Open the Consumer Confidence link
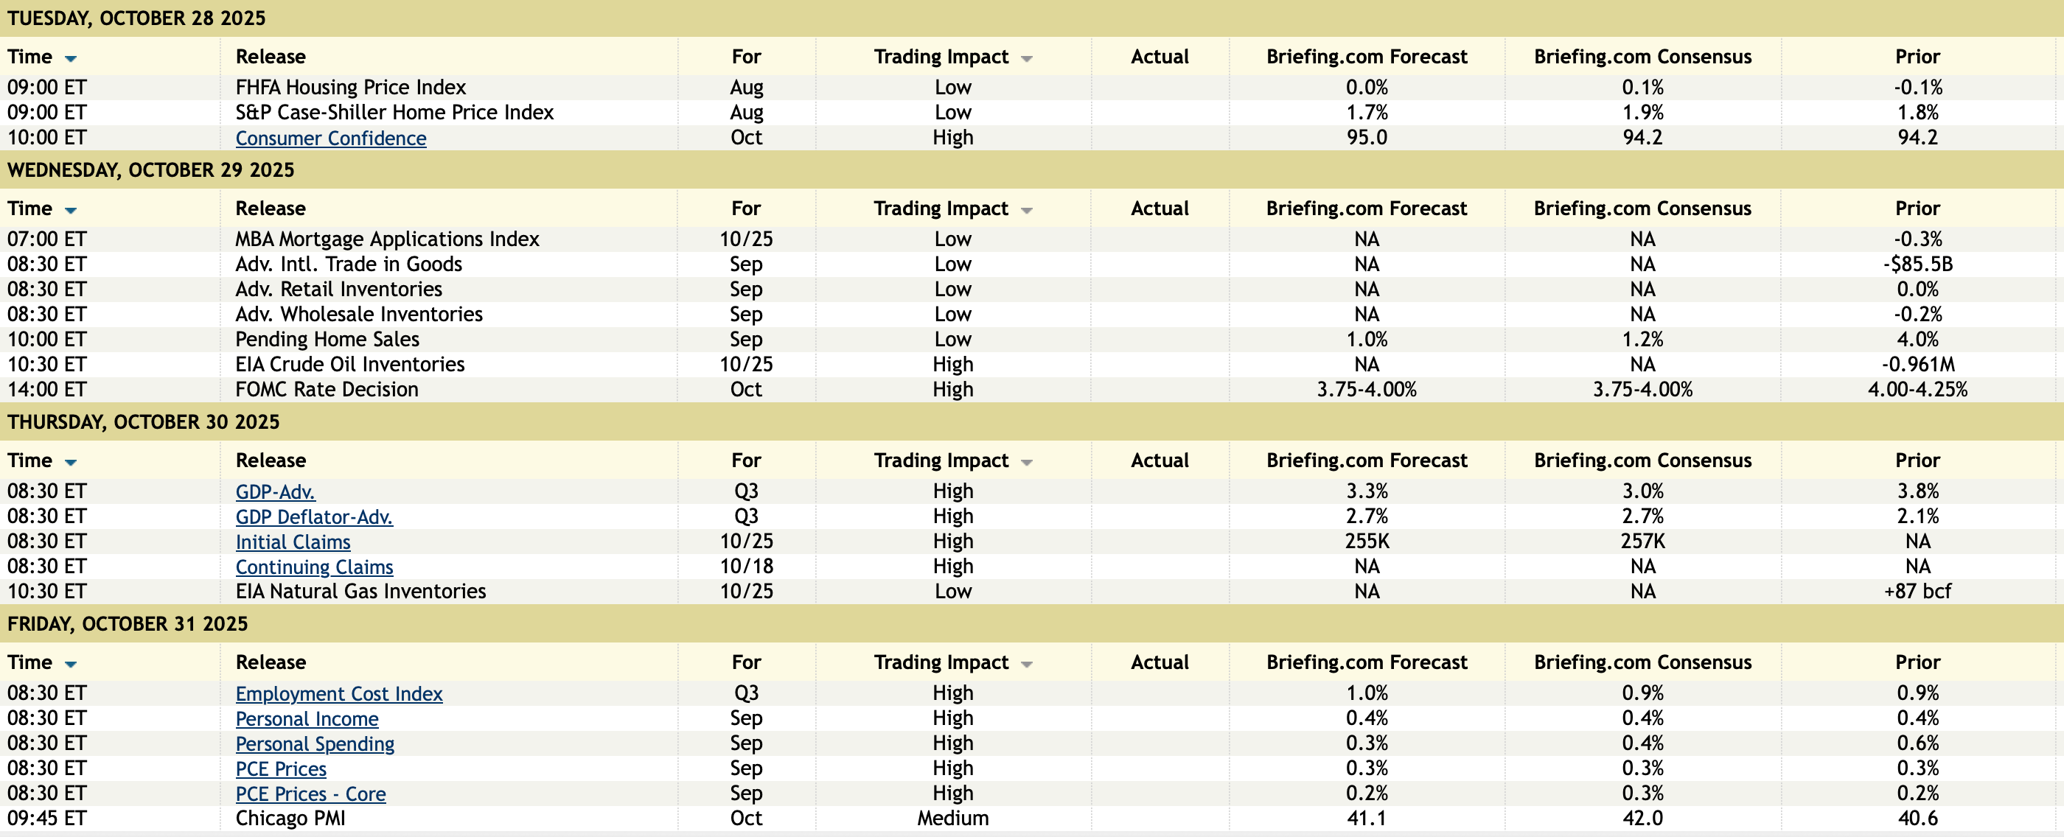Image resolution: width=2064 pixels, height=837 pixels. [330, 138]
